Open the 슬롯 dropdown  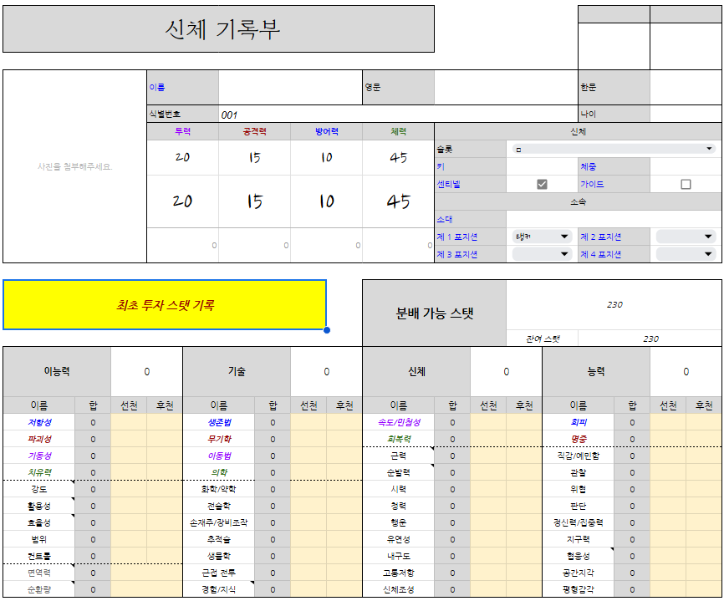click(614, 149)
